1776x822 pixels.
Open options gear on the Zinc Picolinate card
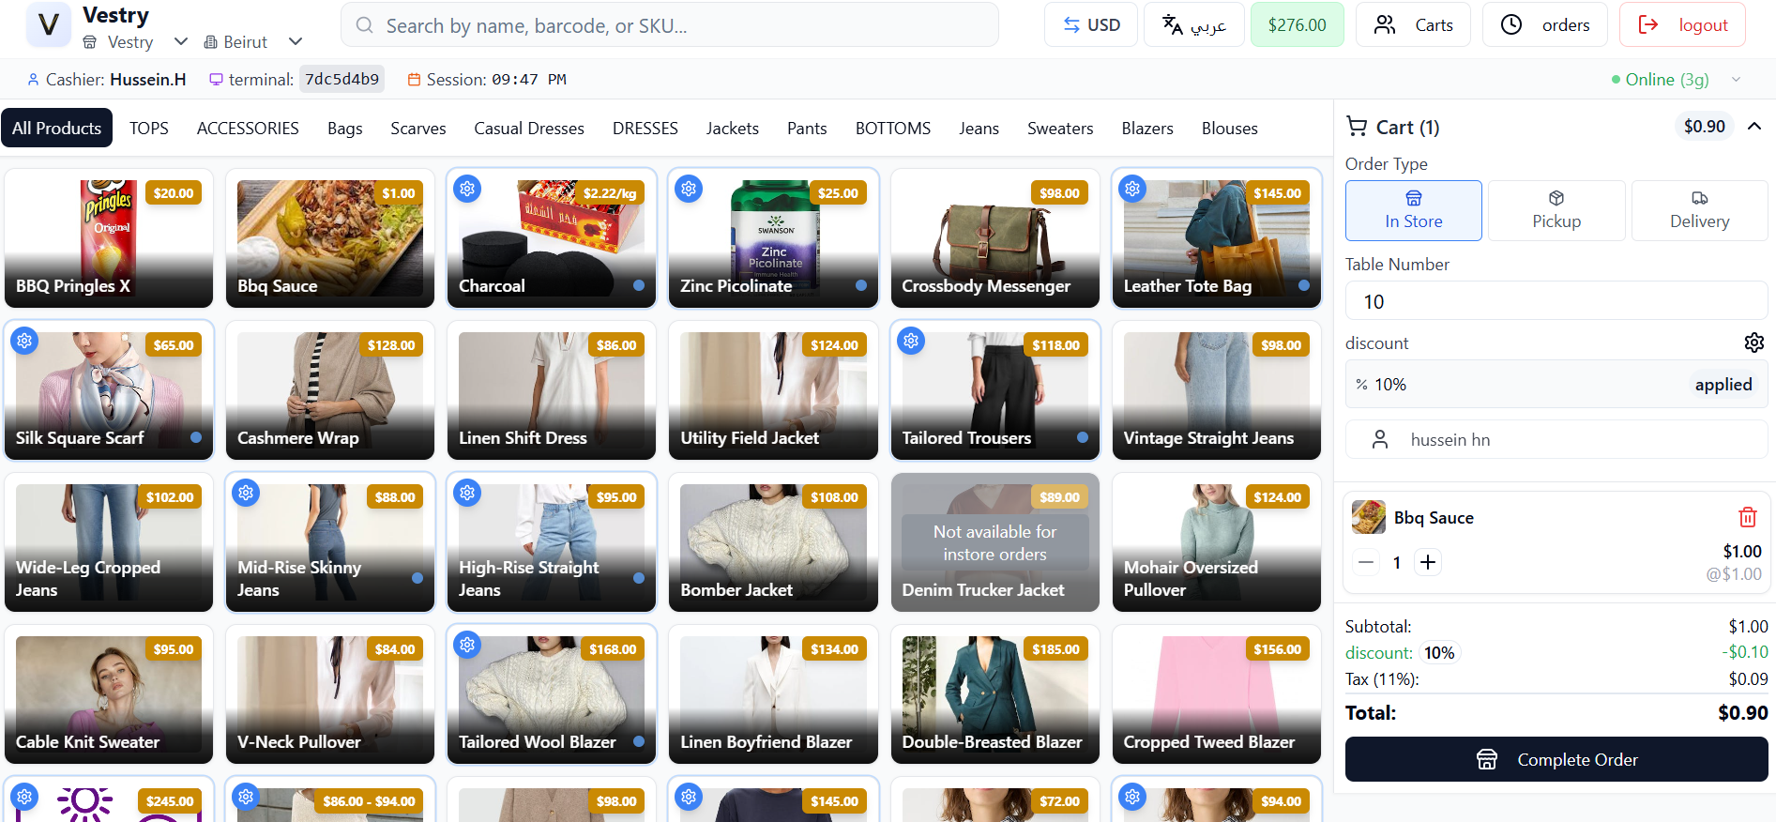click(689, 189)
